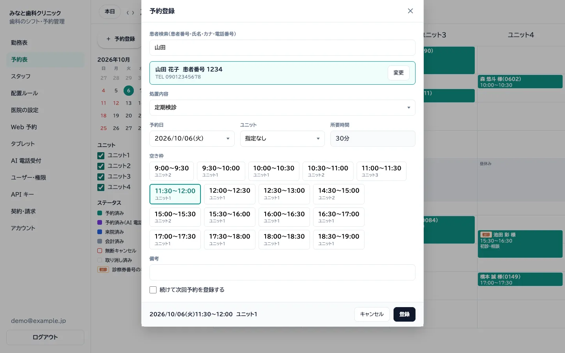565x353 pixels.
Task: Select 予約表 in the sidebar
Action: [x=45, y=60]
